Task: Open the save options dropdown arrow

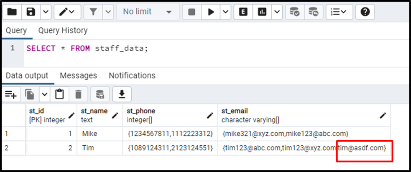Action: click(46, 12)
